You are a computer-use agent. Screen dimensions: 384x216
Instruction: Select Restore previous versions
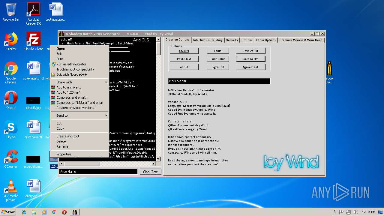point(79,108)
